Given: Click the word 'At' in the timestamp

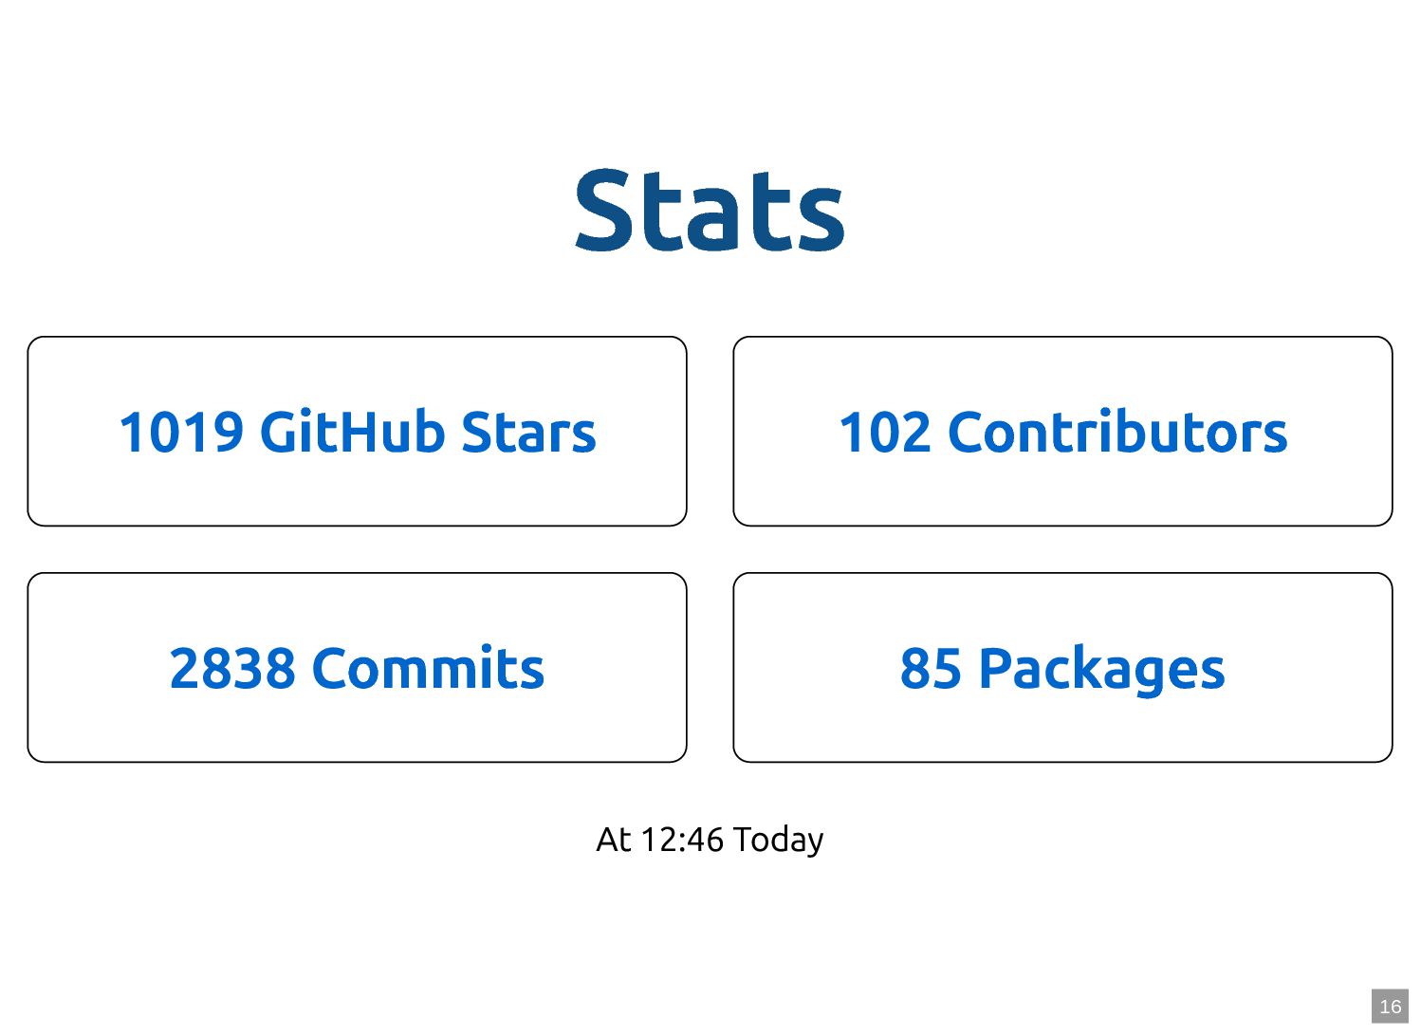Looking at the screenshot, I should [x=613, y=840].
